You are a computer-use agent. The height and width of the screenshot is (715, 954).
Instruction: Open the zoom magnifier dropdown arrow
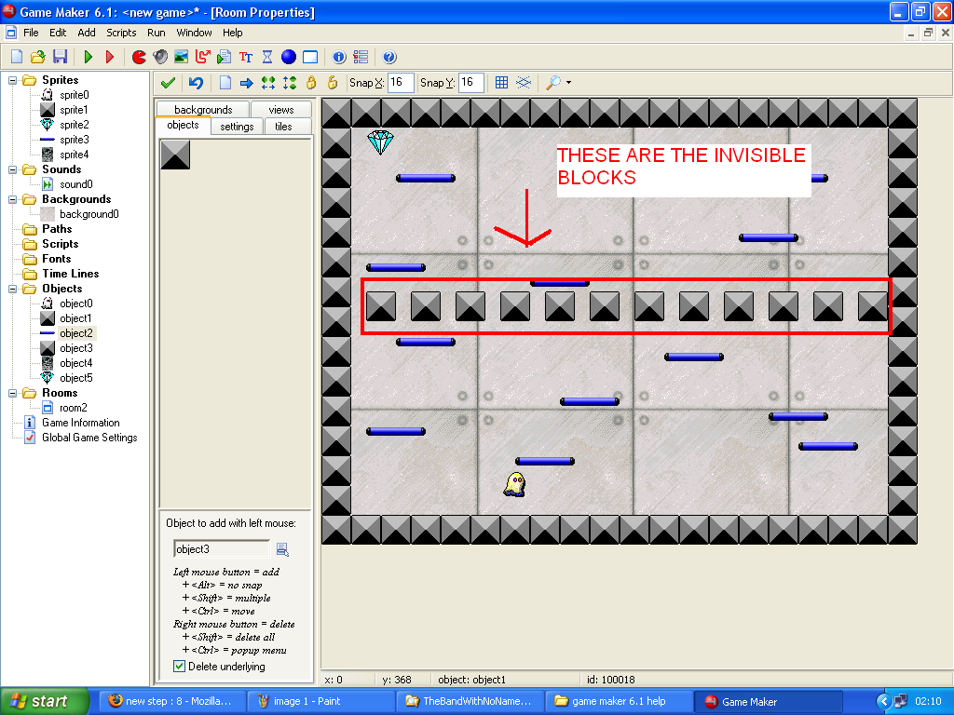click(568, 83)
